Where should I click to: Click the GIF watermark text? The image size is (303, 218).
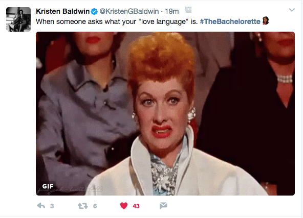pos(70,189)
